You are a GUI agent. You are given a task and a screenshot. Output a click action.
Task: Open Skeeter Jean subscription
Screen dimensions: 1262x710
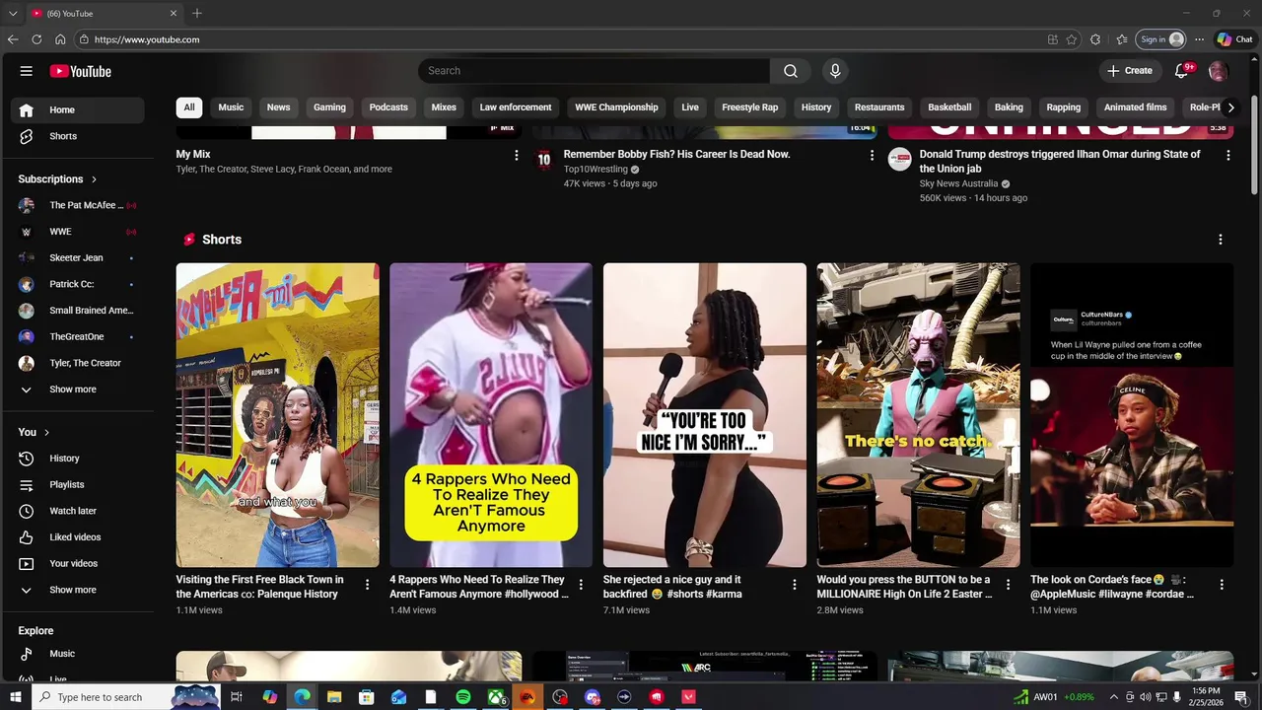pyautogui.click(x=78, y=258)
